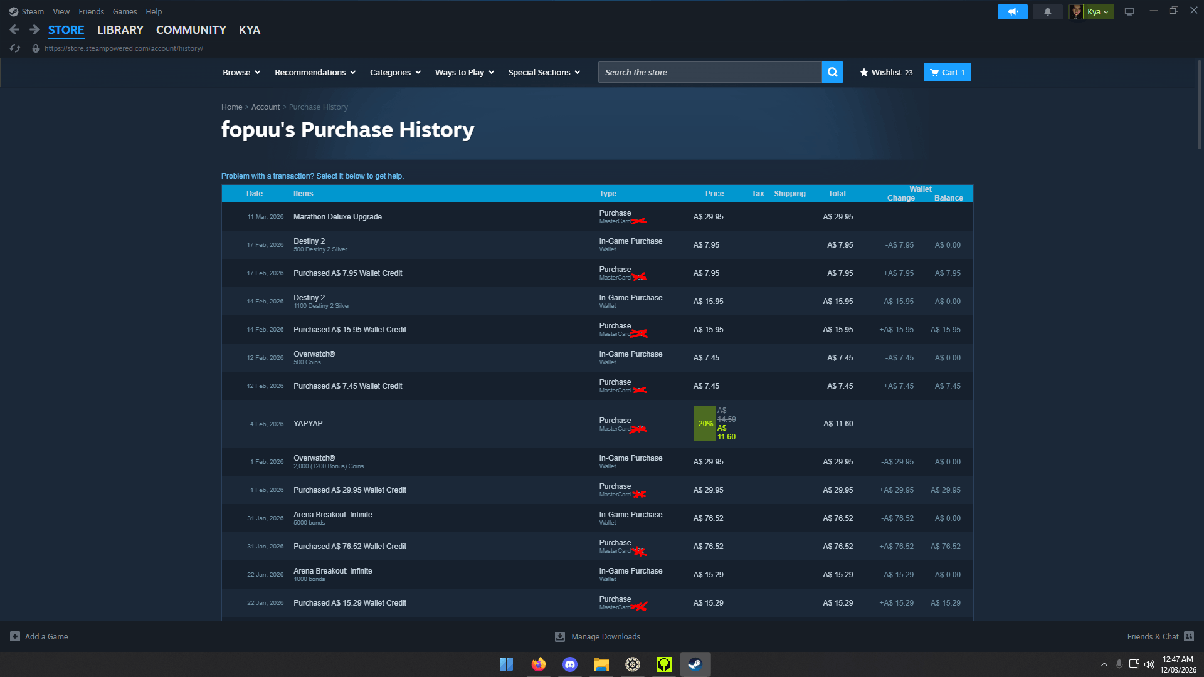1204x677 pixels.
Task: Open the Kya account dropdown
Action: pos(1098,11)
